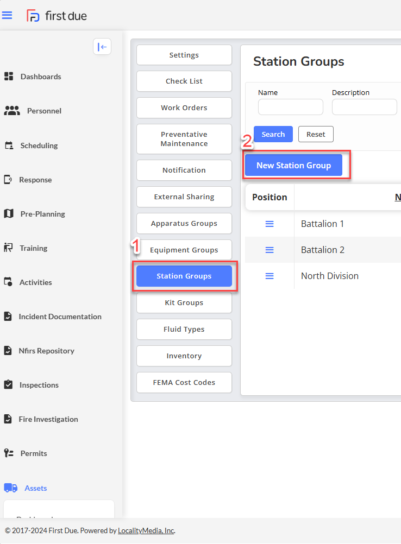Click the Scheduling calendar icon

pos(9,146)
